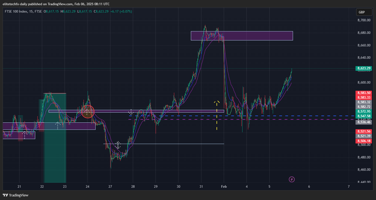376x200 pixels.
Task: Click the elitetechfx-daily published header text
Action: click(x=56, y=4)
